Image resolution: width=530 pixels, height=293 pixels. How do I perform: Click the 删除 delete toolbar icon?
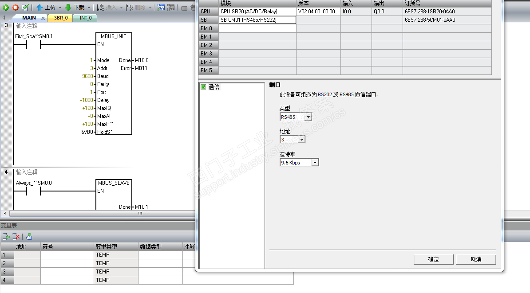pyautogui.click(x=136, y=8)
